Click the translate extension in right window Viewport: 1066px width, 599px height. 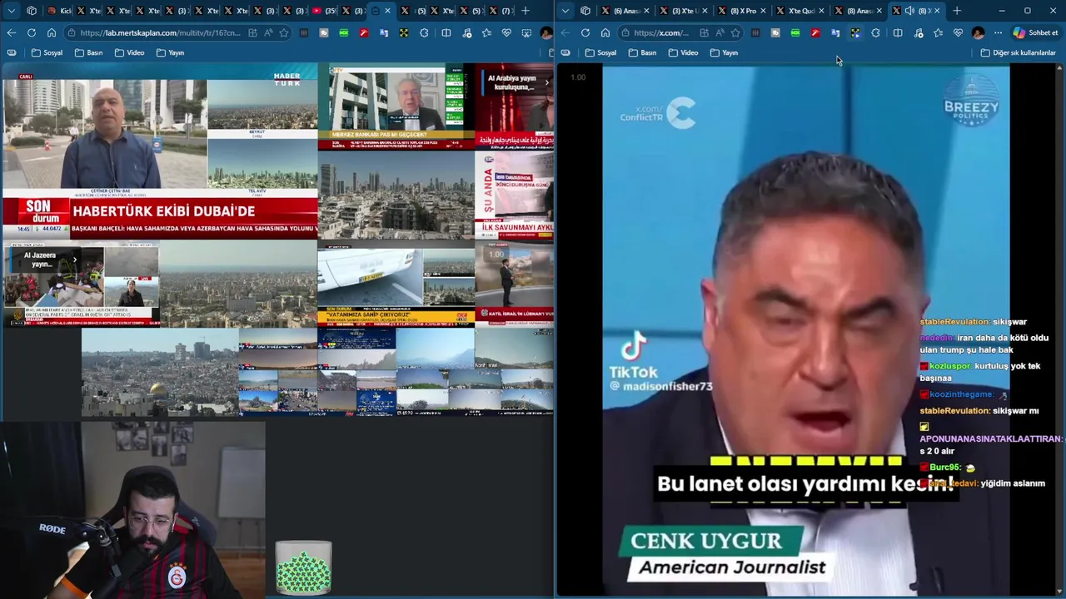(x=835, y=32)
